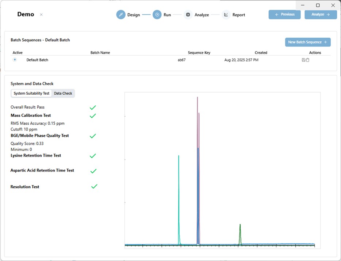This screenshot has height=261, width=341.
Task: Select Lysine Retention Time Test heading
Action: point(36,155)
